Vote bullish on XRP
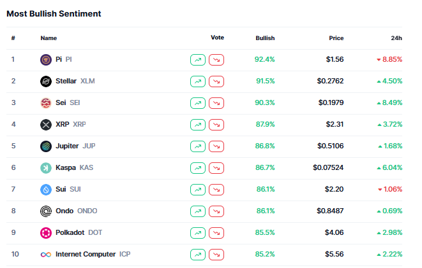 point(198,125)
